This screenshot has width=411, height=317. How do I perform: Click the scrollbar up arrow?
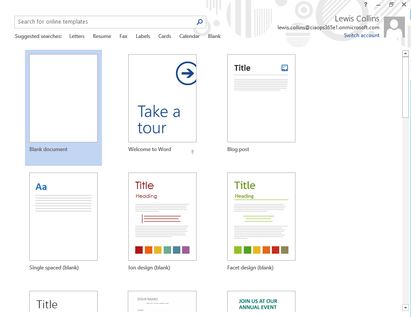[x=405, y=54]
